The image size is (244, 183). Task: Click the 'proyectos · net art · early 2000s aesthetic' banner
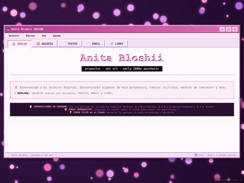tap(122, 69)
